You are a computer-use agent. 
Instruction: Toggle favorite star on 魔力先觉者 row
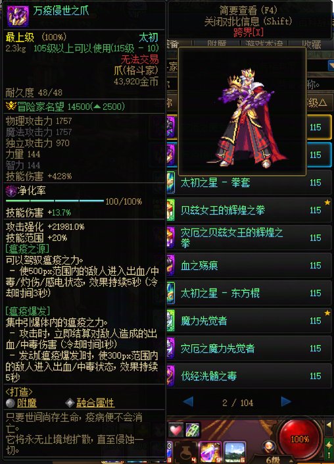327,313
